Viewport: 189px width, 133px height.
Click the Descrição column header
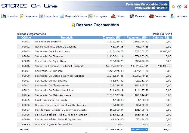(67, 37)
